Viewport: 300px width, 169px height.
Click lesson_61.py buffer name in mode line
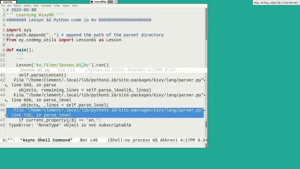pyautogui.click(x=35, y=70)
